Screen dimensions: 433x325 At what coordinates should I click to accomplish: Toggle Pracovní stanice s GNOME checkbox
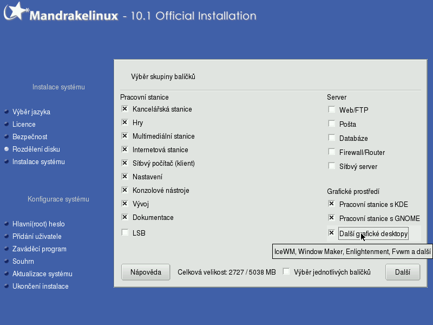pyautogui.click(x=332, y=218)
